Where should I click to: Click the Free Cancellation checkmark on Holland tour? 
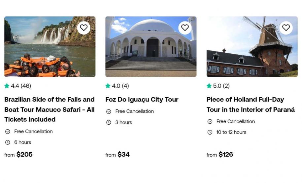(210, 122)
